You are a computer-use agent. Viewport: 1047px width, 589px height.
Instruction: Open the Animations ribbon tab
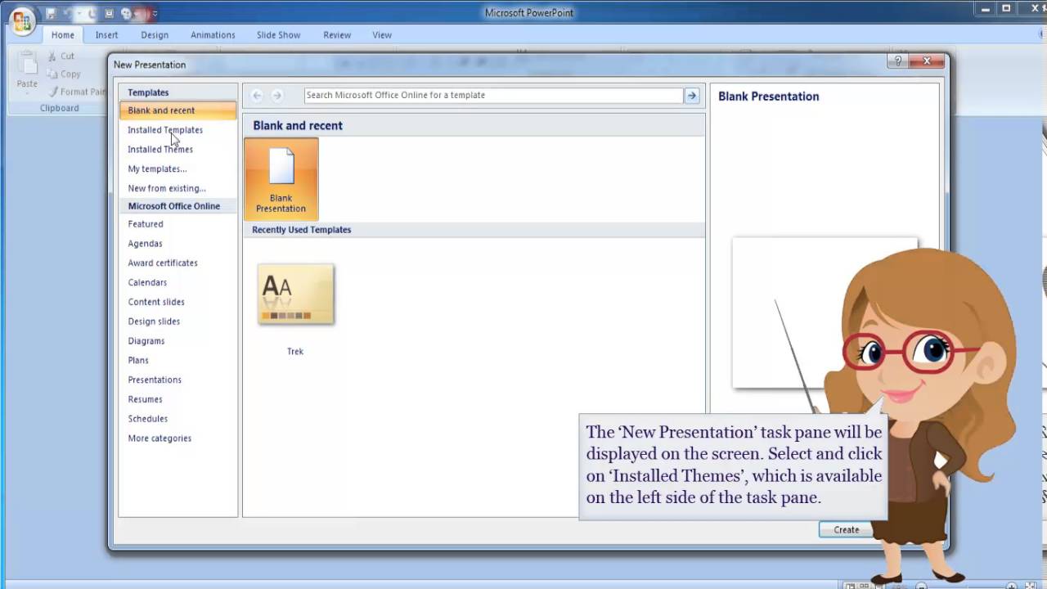tap(213, 35)
